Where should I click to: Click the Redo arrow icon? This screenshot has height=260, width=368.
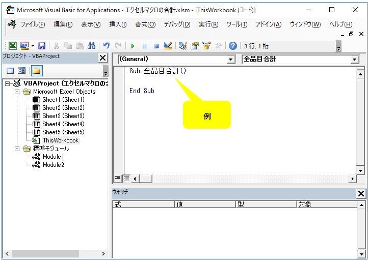click(x=118, y=46)
